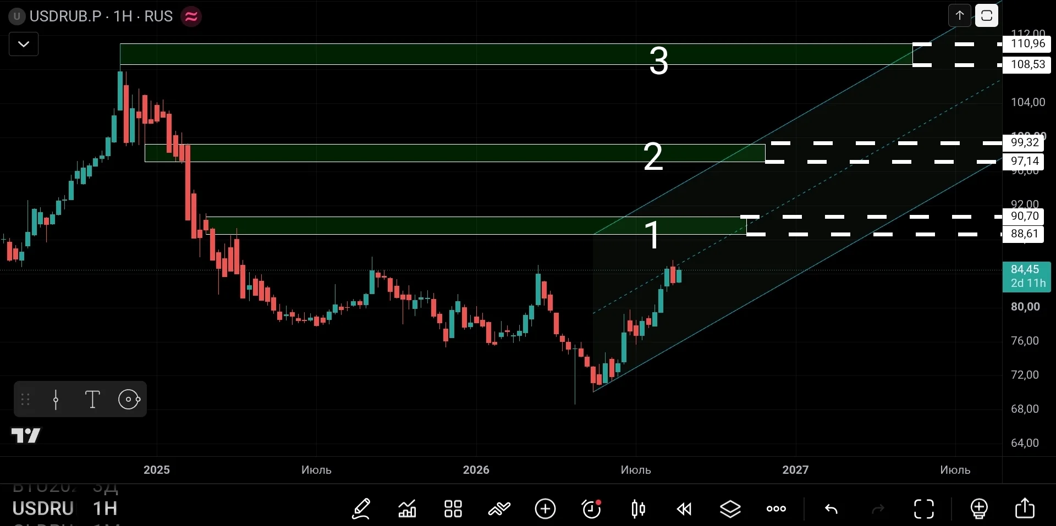The height and width of the screenshot is (526, 1056).
Task: Publish an idea with lightbulb icon
Action: click(979, 509)
